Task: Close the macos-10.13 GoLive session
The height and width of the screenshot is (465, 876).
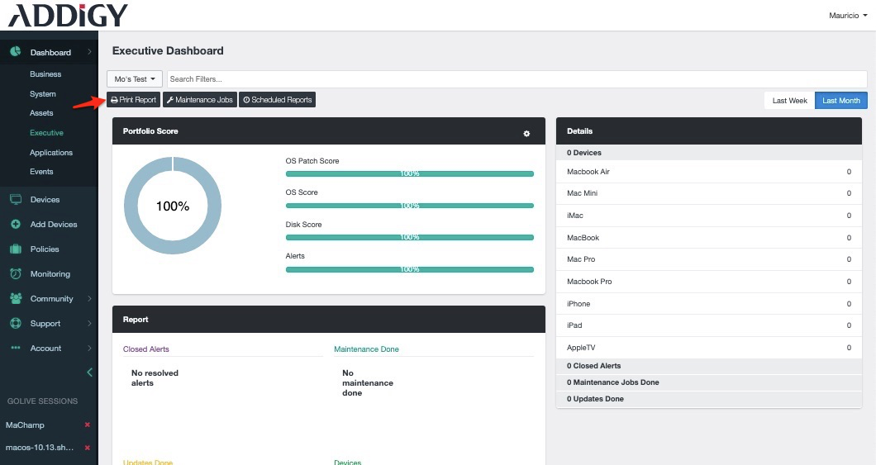Action: [x=87, y=448]
